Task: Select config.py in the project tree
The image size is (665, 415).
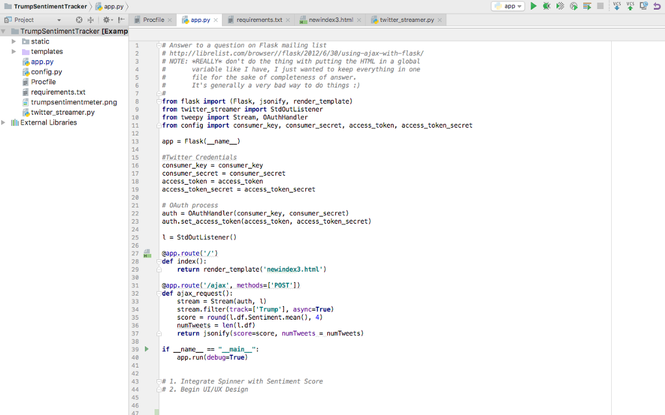Action: [x=46, y=72]
